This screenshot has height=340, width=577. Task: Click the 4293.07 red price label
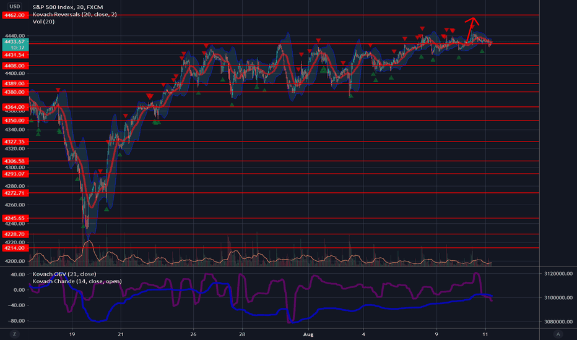(x=15, y=174)
